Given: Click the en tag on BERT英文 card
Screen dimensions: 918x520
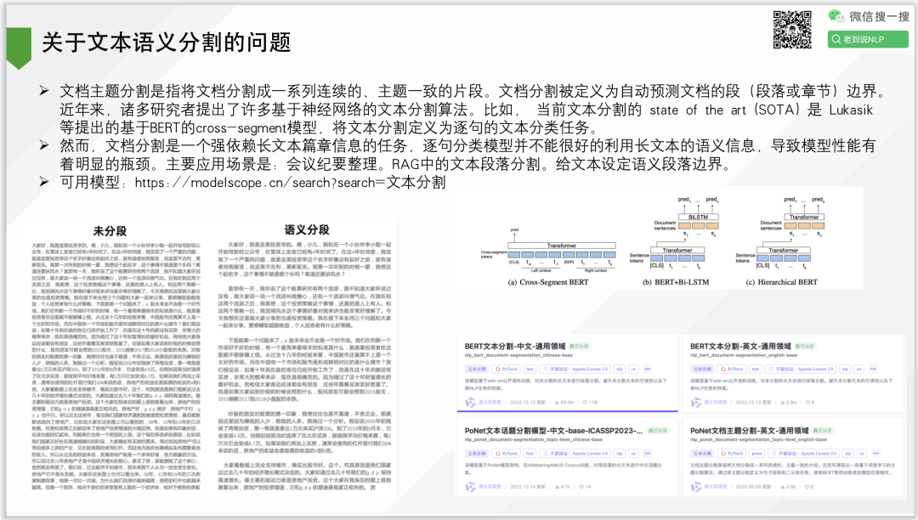Looking at the screenshot, I should click(x=858, y=369).
